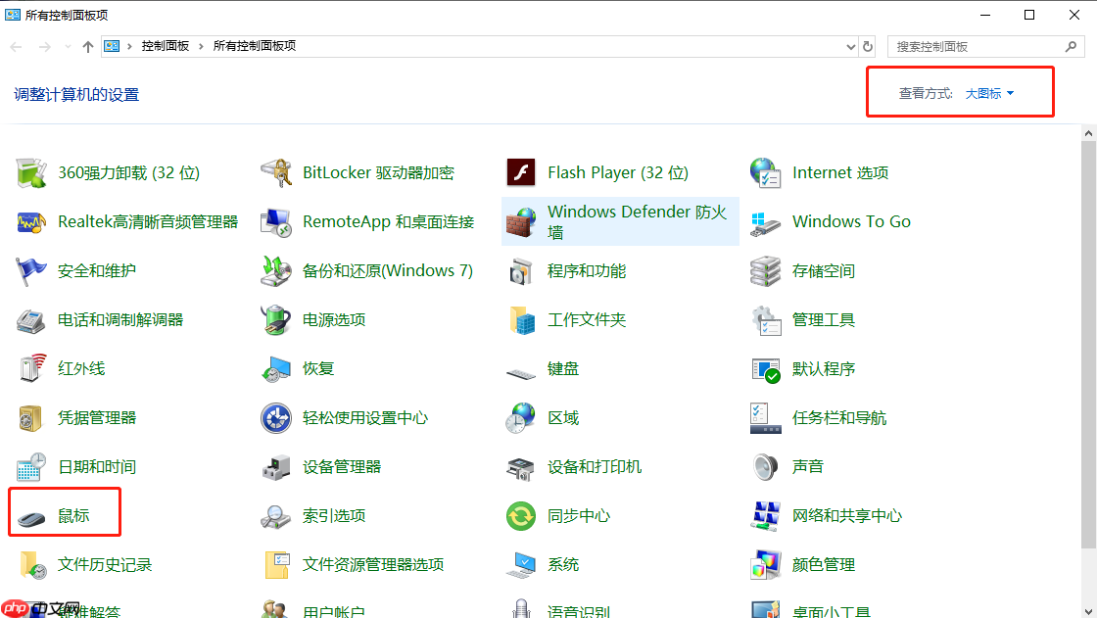
Task: Open BitLocker 驱动器加密 icon
Action: [275, 173]
